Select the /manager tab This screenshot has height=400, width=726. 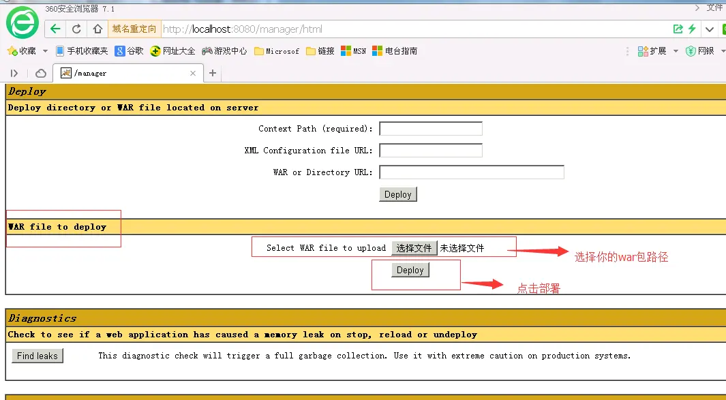point(128,73)
